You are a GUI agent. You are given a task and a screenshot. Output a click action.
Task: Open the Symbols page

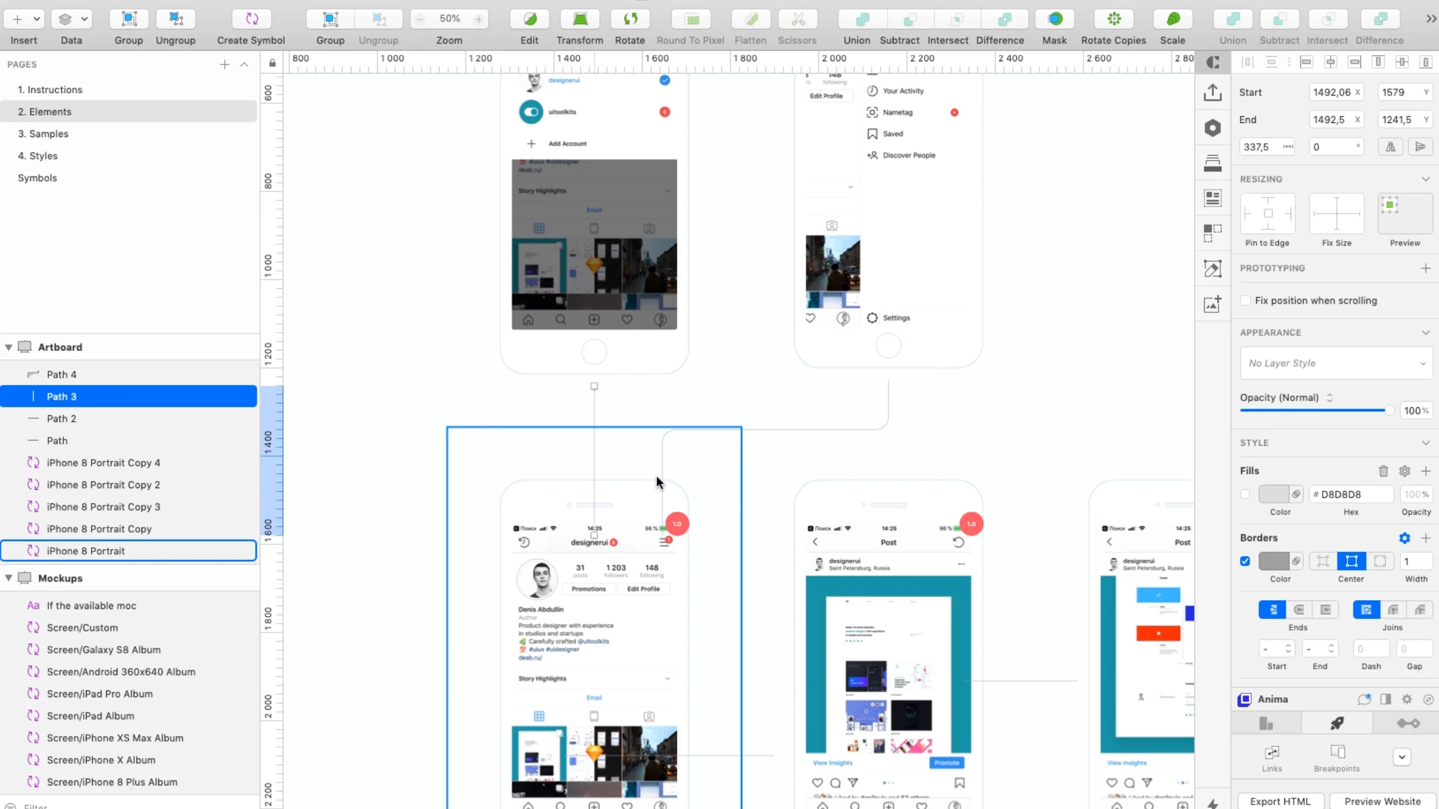point(37,178)
